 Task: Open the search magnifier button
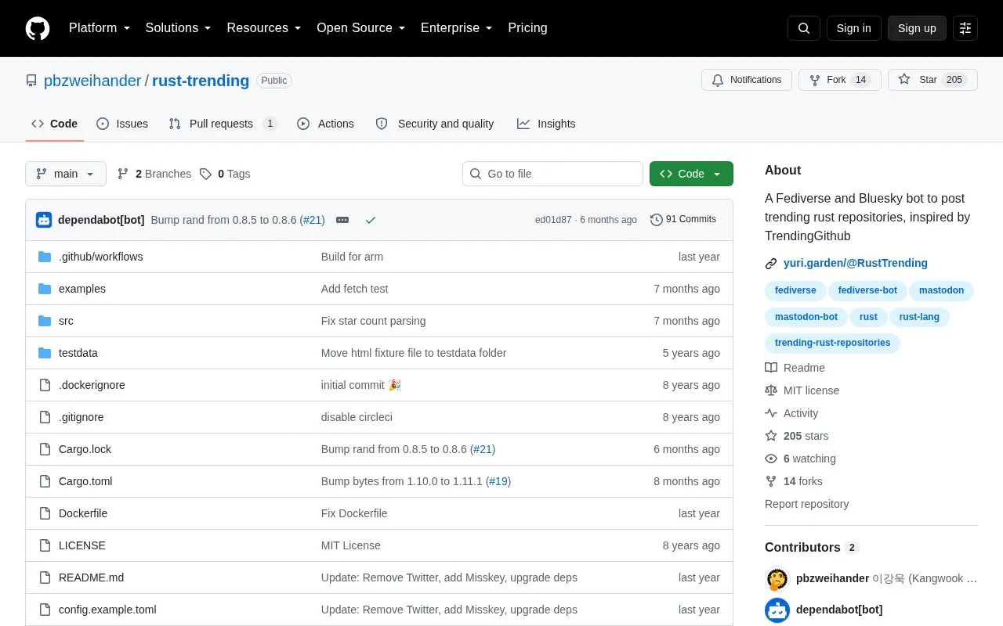pos(804,28)
